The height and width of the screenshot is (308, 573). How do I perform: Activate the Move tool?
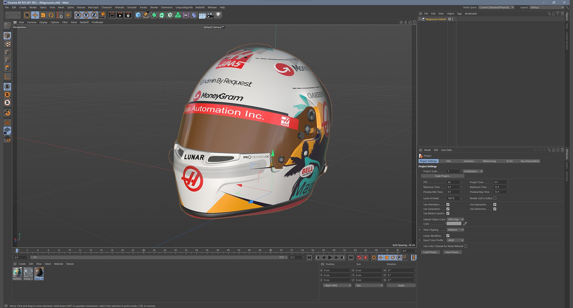[x=35, y=15]
